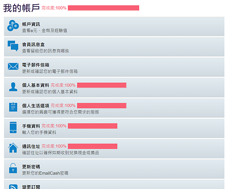The width and height of the screenshot is (228, 189).
Task: Click the phone icon for 手機資料
Action: click(x=13, y=128)
